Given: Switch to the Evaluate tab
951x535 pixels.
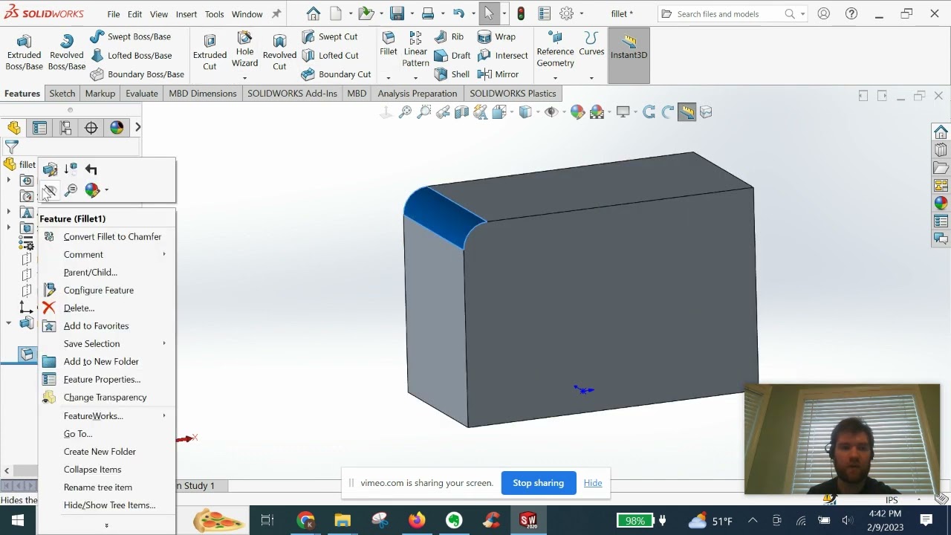Looking at the screenshot, I should tap(141, 94).
